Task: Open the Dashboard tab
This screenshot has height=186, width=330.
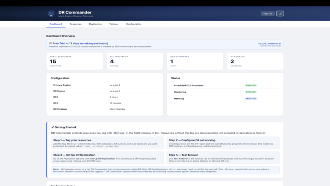Action: point(56,24)
